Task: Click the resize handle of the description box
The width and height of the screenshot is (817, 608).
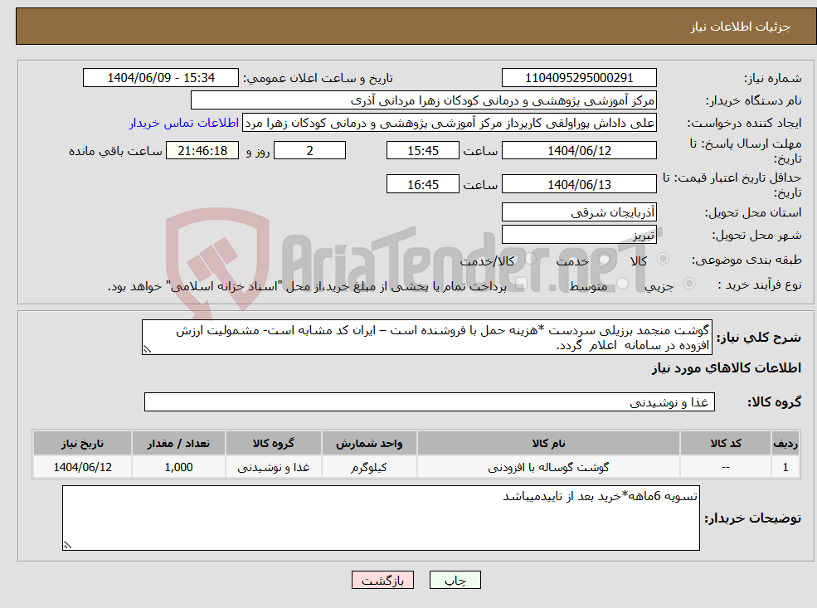Action: point(147,349)
